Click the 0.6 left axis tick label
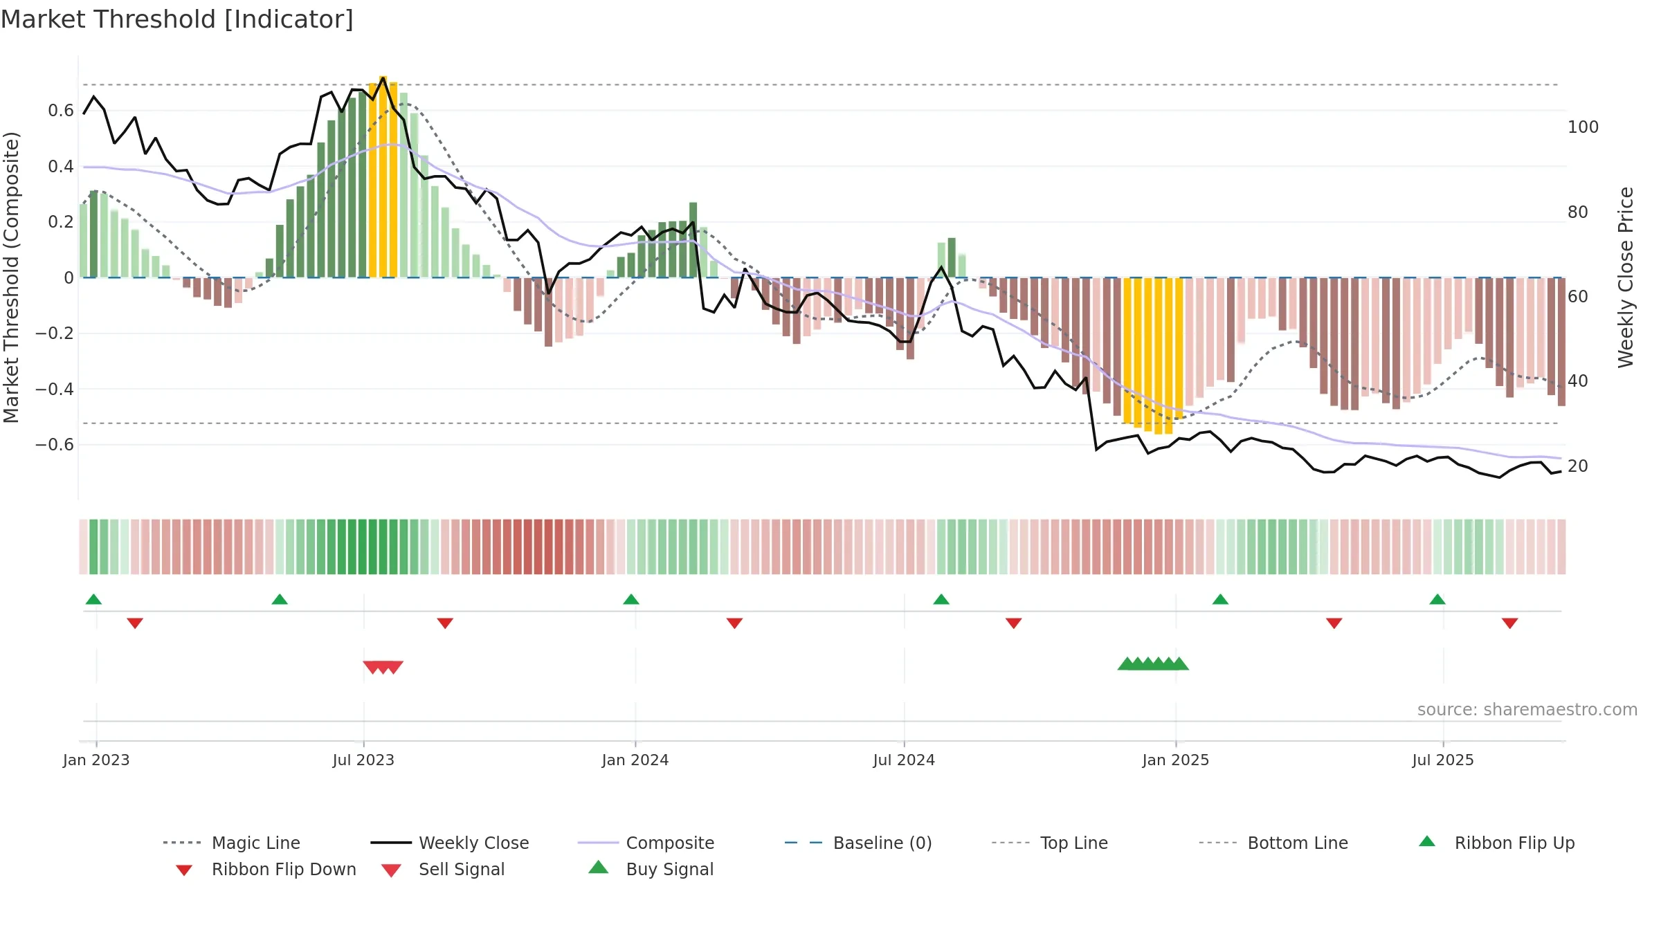Image resolution: width=1661 pixels, height=934 pixels. (61, 111)
